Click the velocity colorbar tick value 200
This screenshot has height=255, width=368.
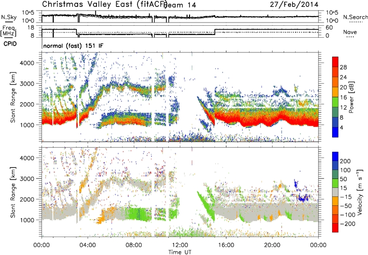345,161
